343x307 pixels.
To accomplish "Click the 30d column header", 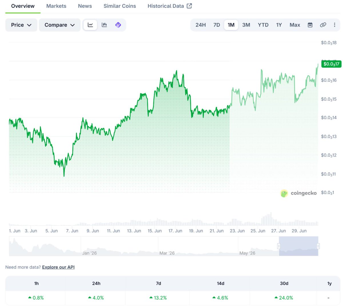I will tap(284, 284).
